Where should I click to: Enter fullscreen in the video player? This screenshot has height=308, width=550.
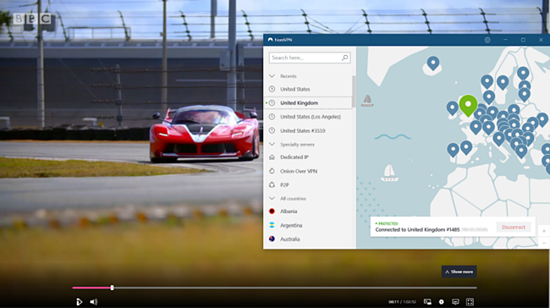[470, 302]
